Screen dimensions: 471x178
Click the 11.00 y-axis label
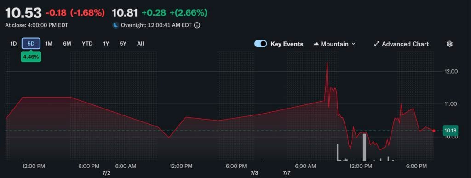[451, 104]
